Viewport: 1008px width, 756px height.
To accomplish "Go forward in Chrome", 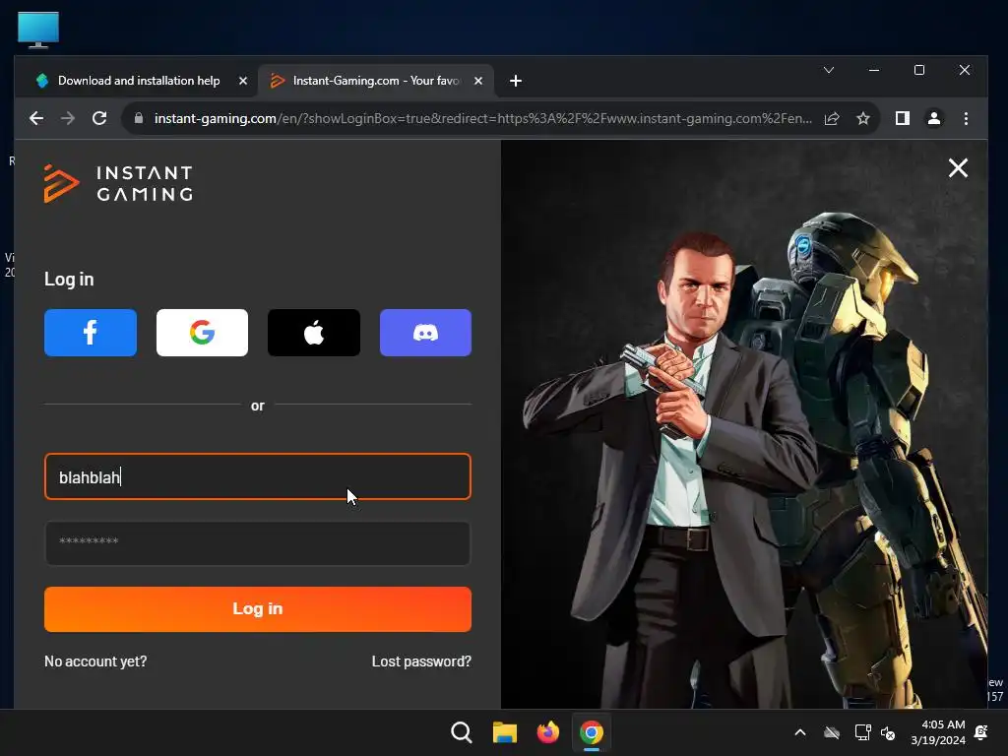I will click(x=68, y=118).
